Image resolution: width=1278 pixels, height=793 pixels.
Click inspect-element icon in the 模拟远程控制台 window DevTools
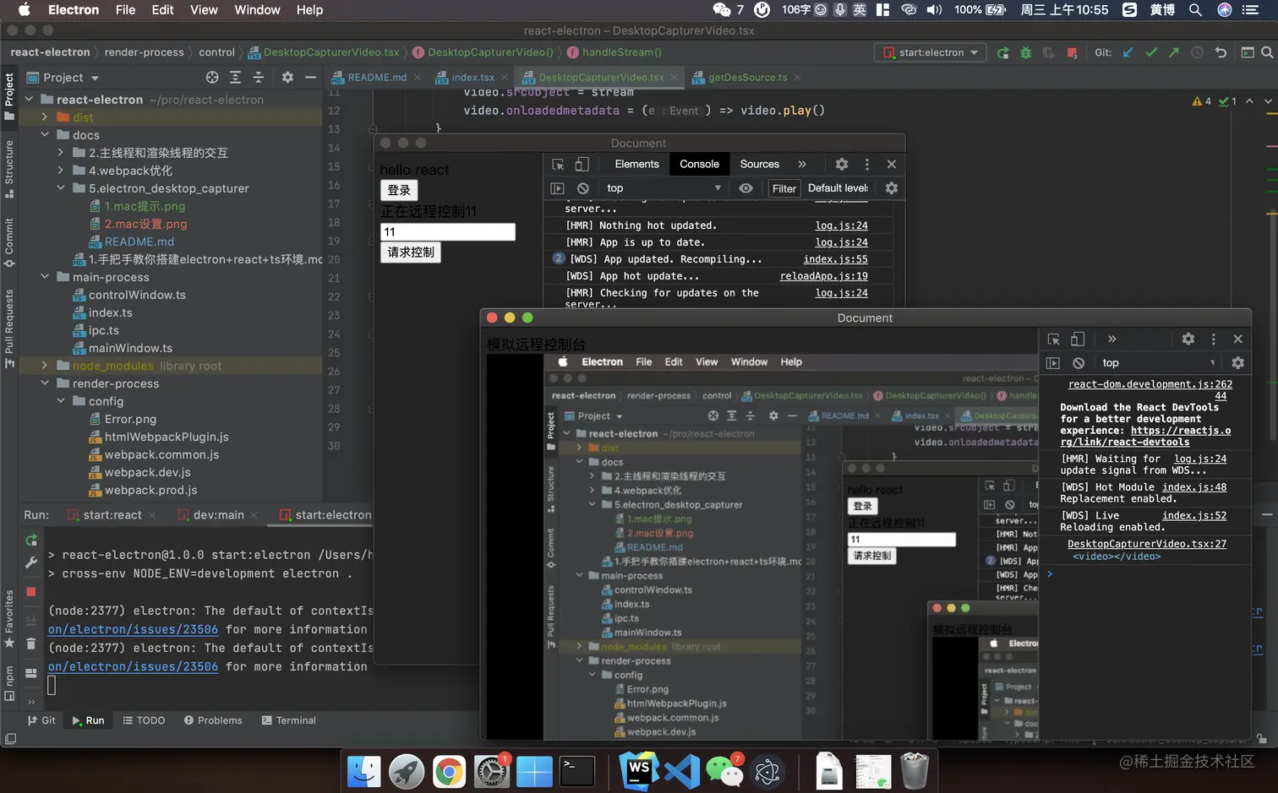pos(1054,339)
